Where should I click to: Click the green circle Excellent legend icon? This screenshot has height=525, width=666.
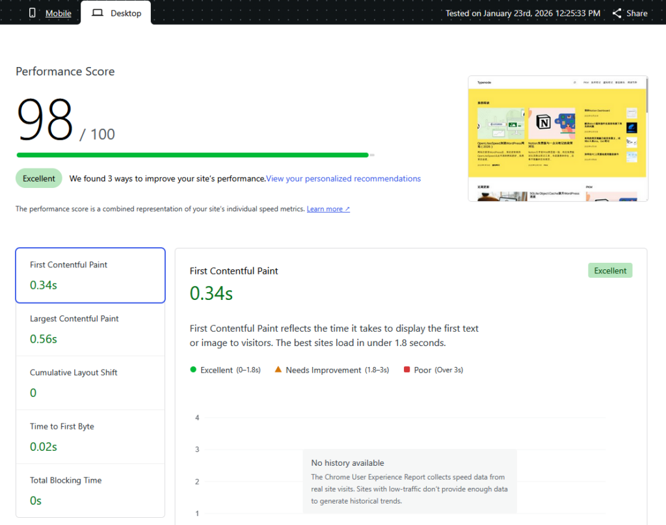click(x=193, y=370)
